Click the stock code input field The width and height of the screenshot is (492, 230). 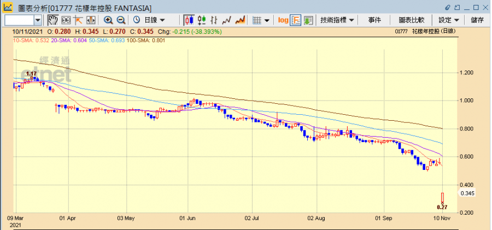19,20
